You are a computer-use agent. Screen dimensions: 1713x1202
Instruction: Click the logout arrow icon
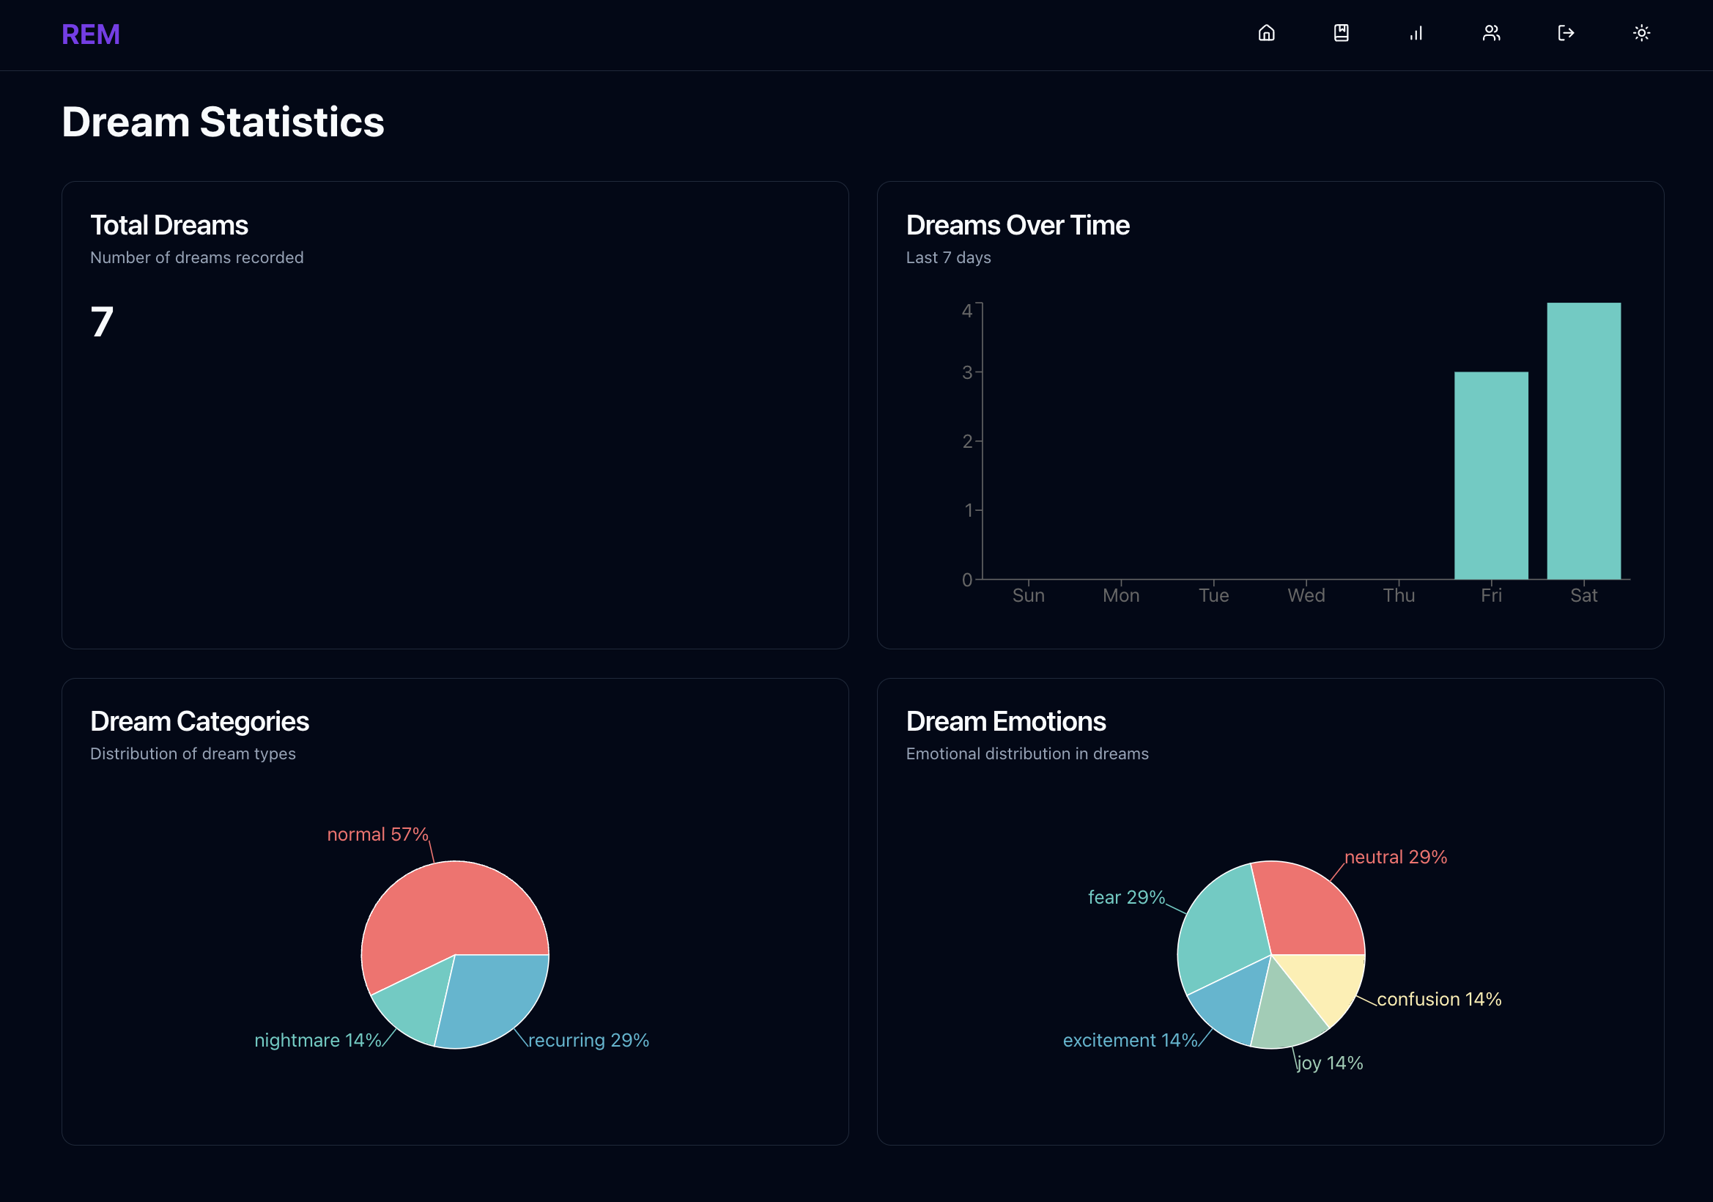(1565, 33)
